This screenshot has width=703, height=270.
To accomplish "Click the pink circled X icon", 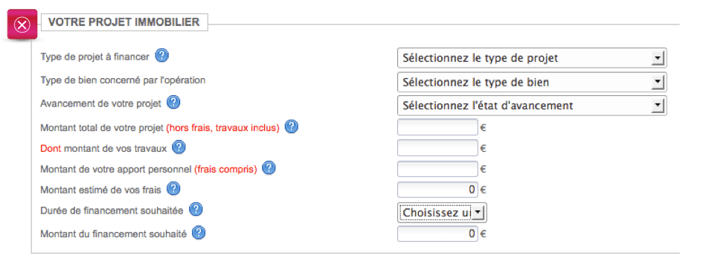I will 22,25.
